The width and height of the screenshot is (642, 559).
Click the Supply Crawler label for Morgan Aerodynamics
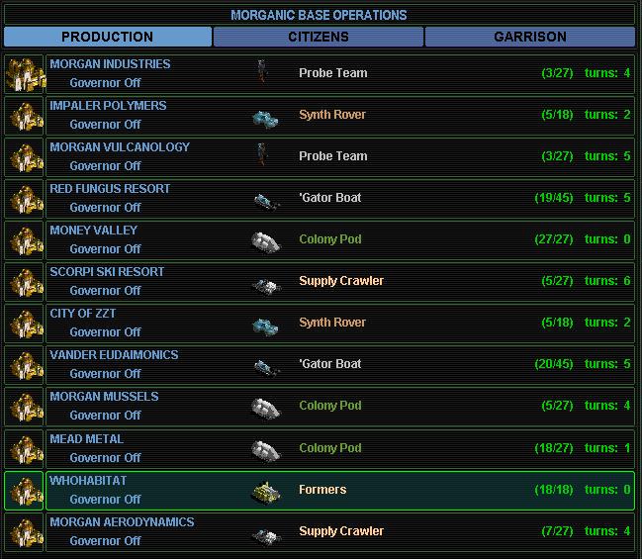[x=341, y=531]
